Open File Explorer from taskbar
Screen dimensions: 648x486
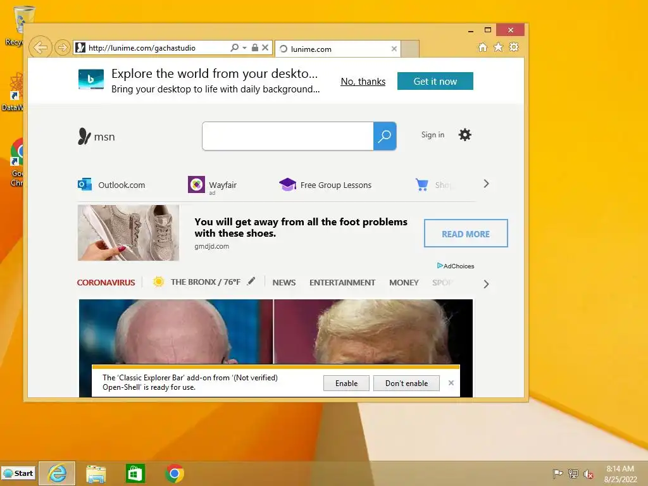pos(96,473)
